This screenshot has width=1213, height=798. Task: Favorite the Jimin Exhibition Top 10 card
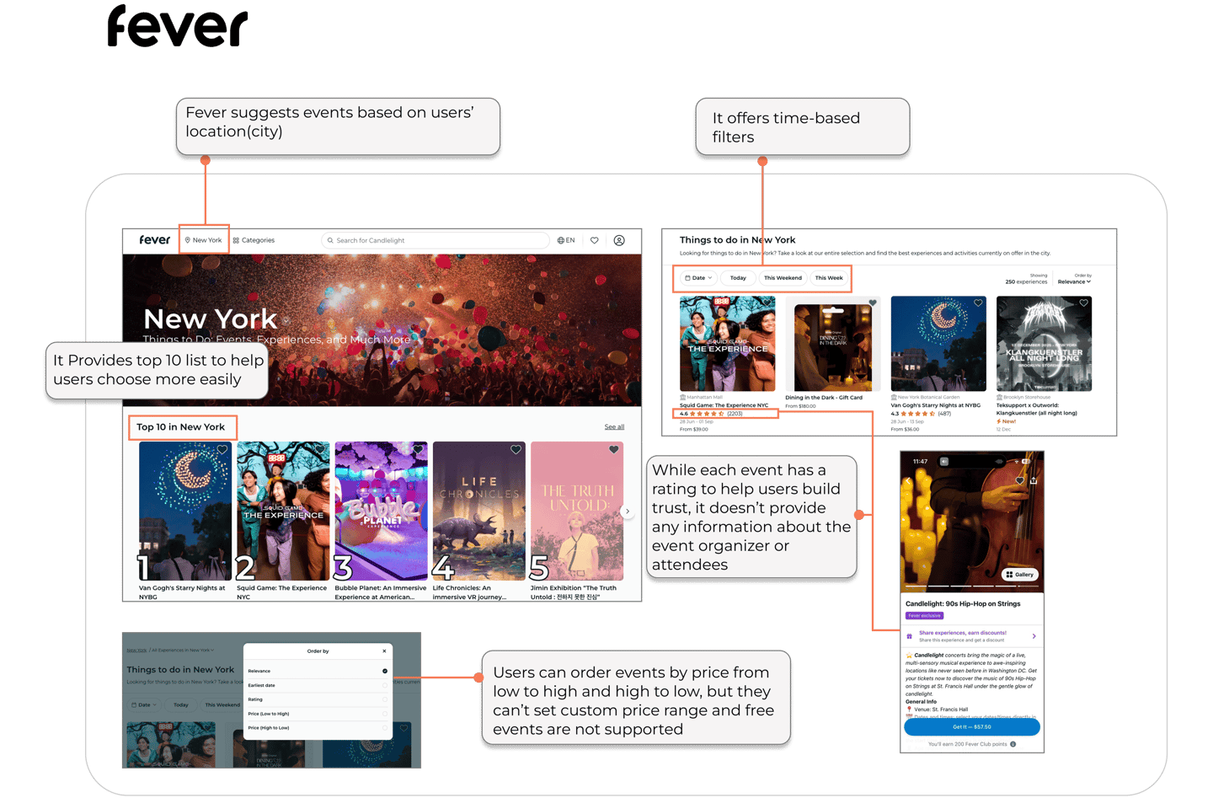pyautogui.click(x=613, y=450)
